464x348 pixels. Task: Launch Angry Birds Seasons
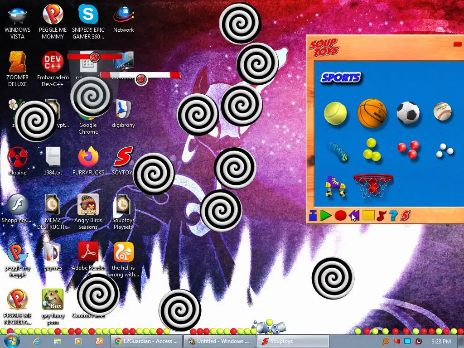pos(88,211)
